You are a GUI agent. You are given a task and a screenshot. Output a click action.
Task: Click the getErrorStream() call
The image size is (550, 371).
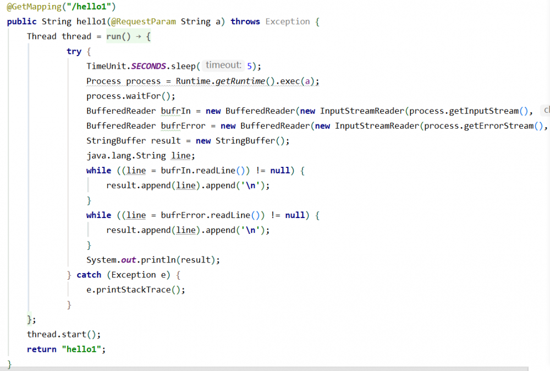(503, 126)
